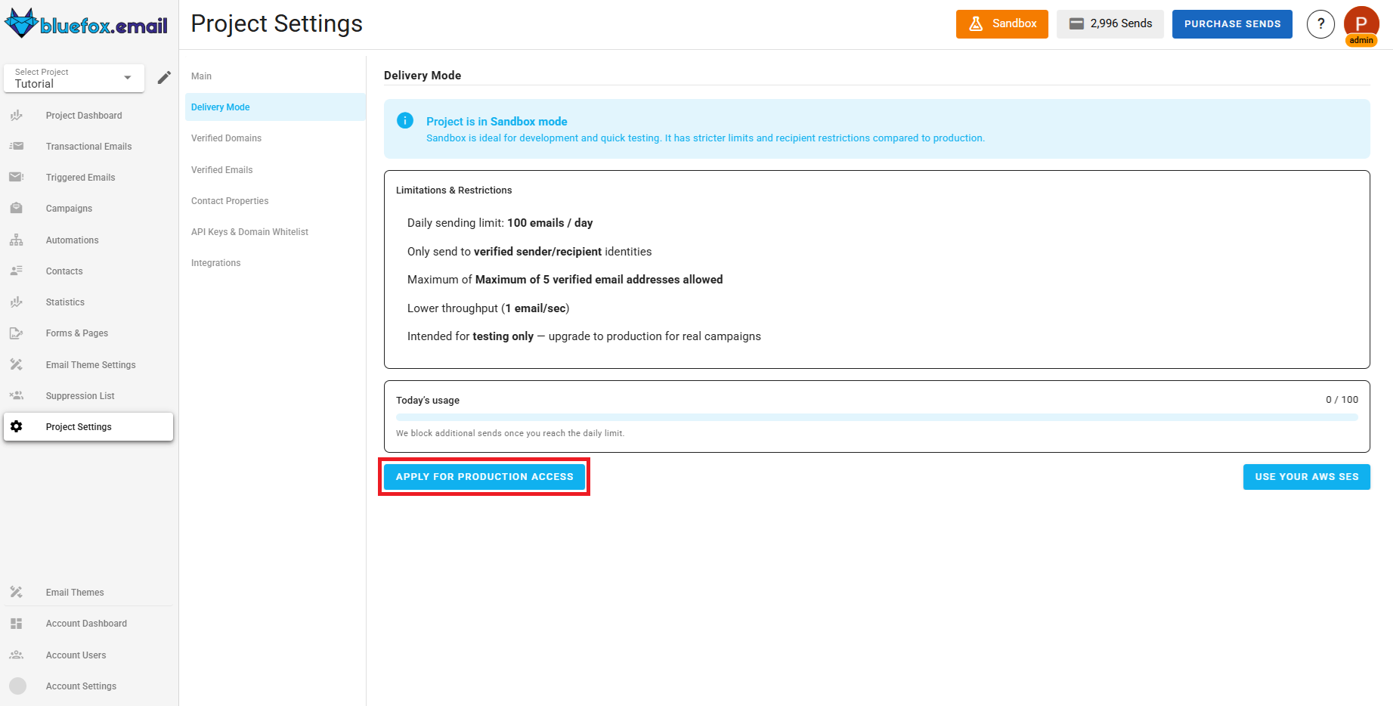Screen dimensions: 1393x706
Task: Open the help question mark icon
Action: click(1320, 23)
